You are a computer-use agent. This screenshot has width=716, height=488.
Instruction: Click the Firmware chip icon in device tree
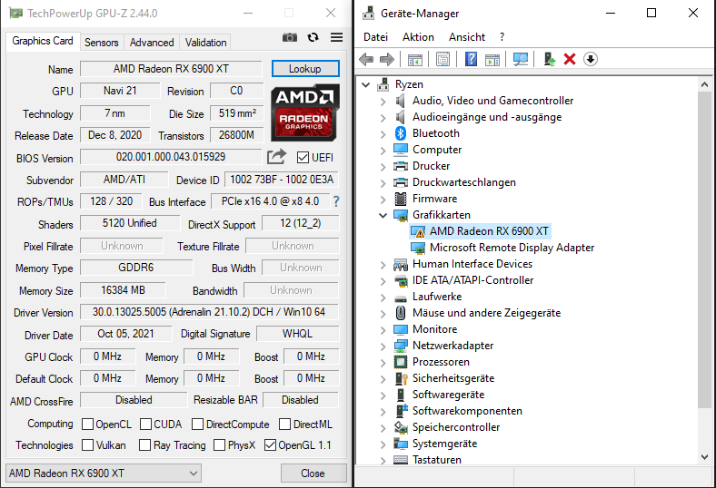click(x=401, y=199)
